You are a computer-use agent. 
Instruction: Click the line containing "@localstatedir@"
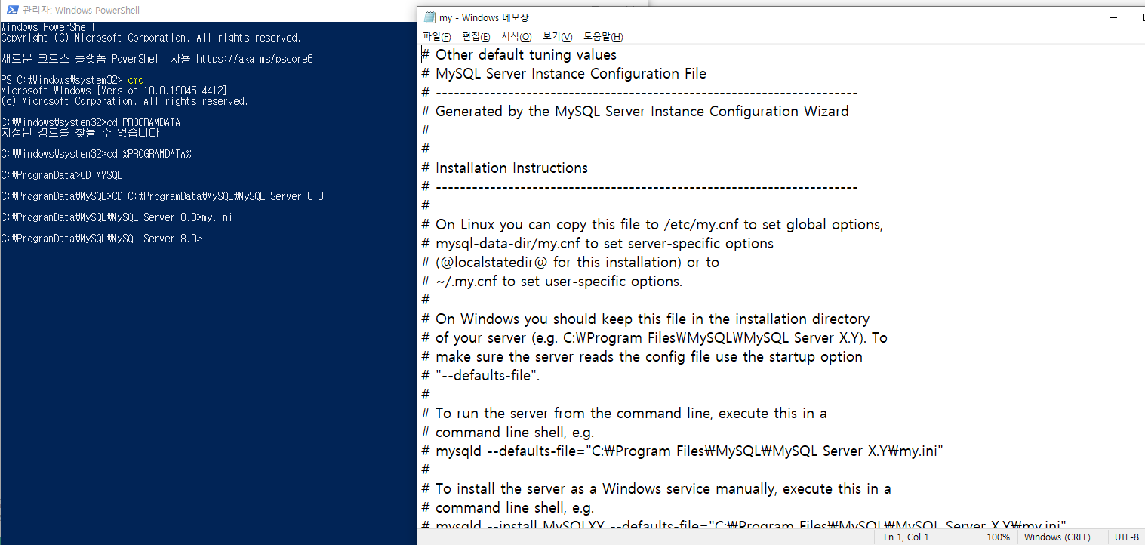point(570,262)
